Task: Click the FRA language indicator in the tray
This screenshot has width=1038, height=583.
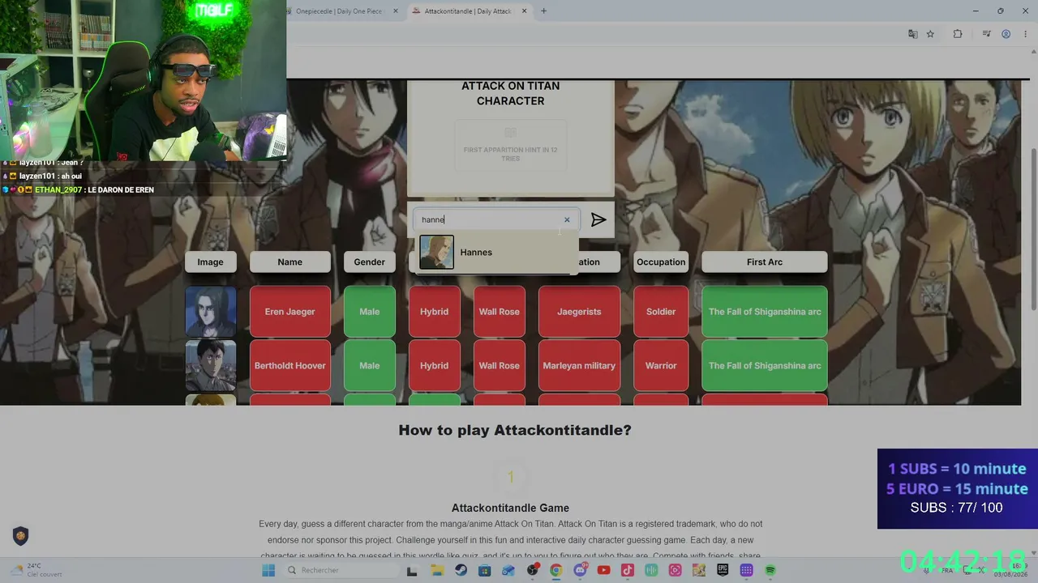Action: (947, 571)
